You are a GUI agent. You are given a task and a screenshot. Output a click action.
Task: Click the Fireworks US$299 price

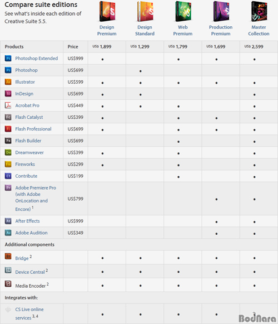click(76, 165)
